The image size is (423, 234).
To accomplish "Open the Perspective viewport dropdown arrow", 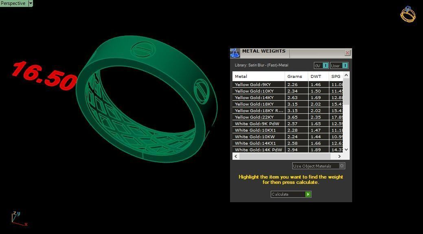I will tap(31, 3).
